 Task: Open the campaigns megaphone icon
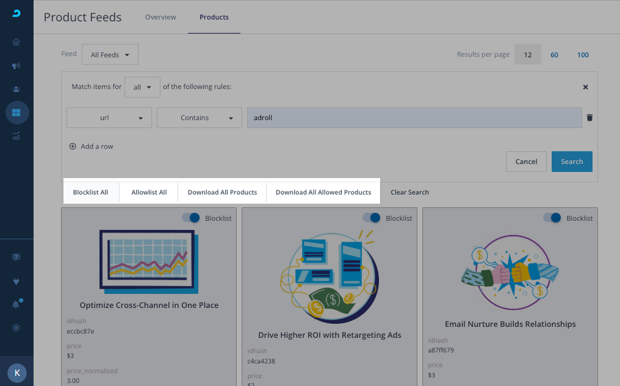(16, 66)
